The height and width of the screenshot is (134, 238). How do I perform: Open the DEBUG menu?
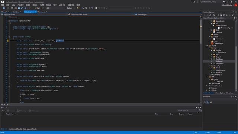(x=35, y=5)
